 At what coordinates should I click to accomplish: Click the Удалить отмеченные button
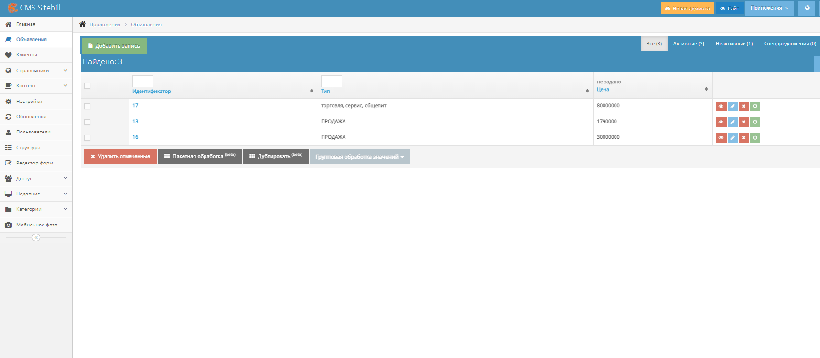[120, 157]
